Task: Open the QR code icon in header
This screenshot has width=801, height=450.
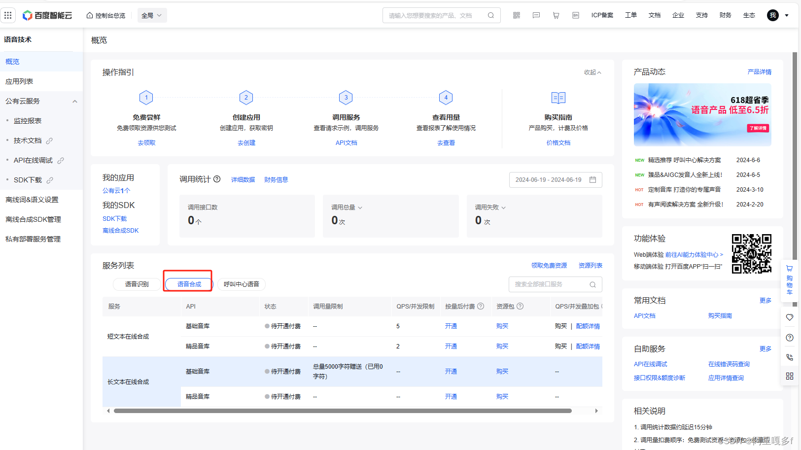Action: (517, 15)
